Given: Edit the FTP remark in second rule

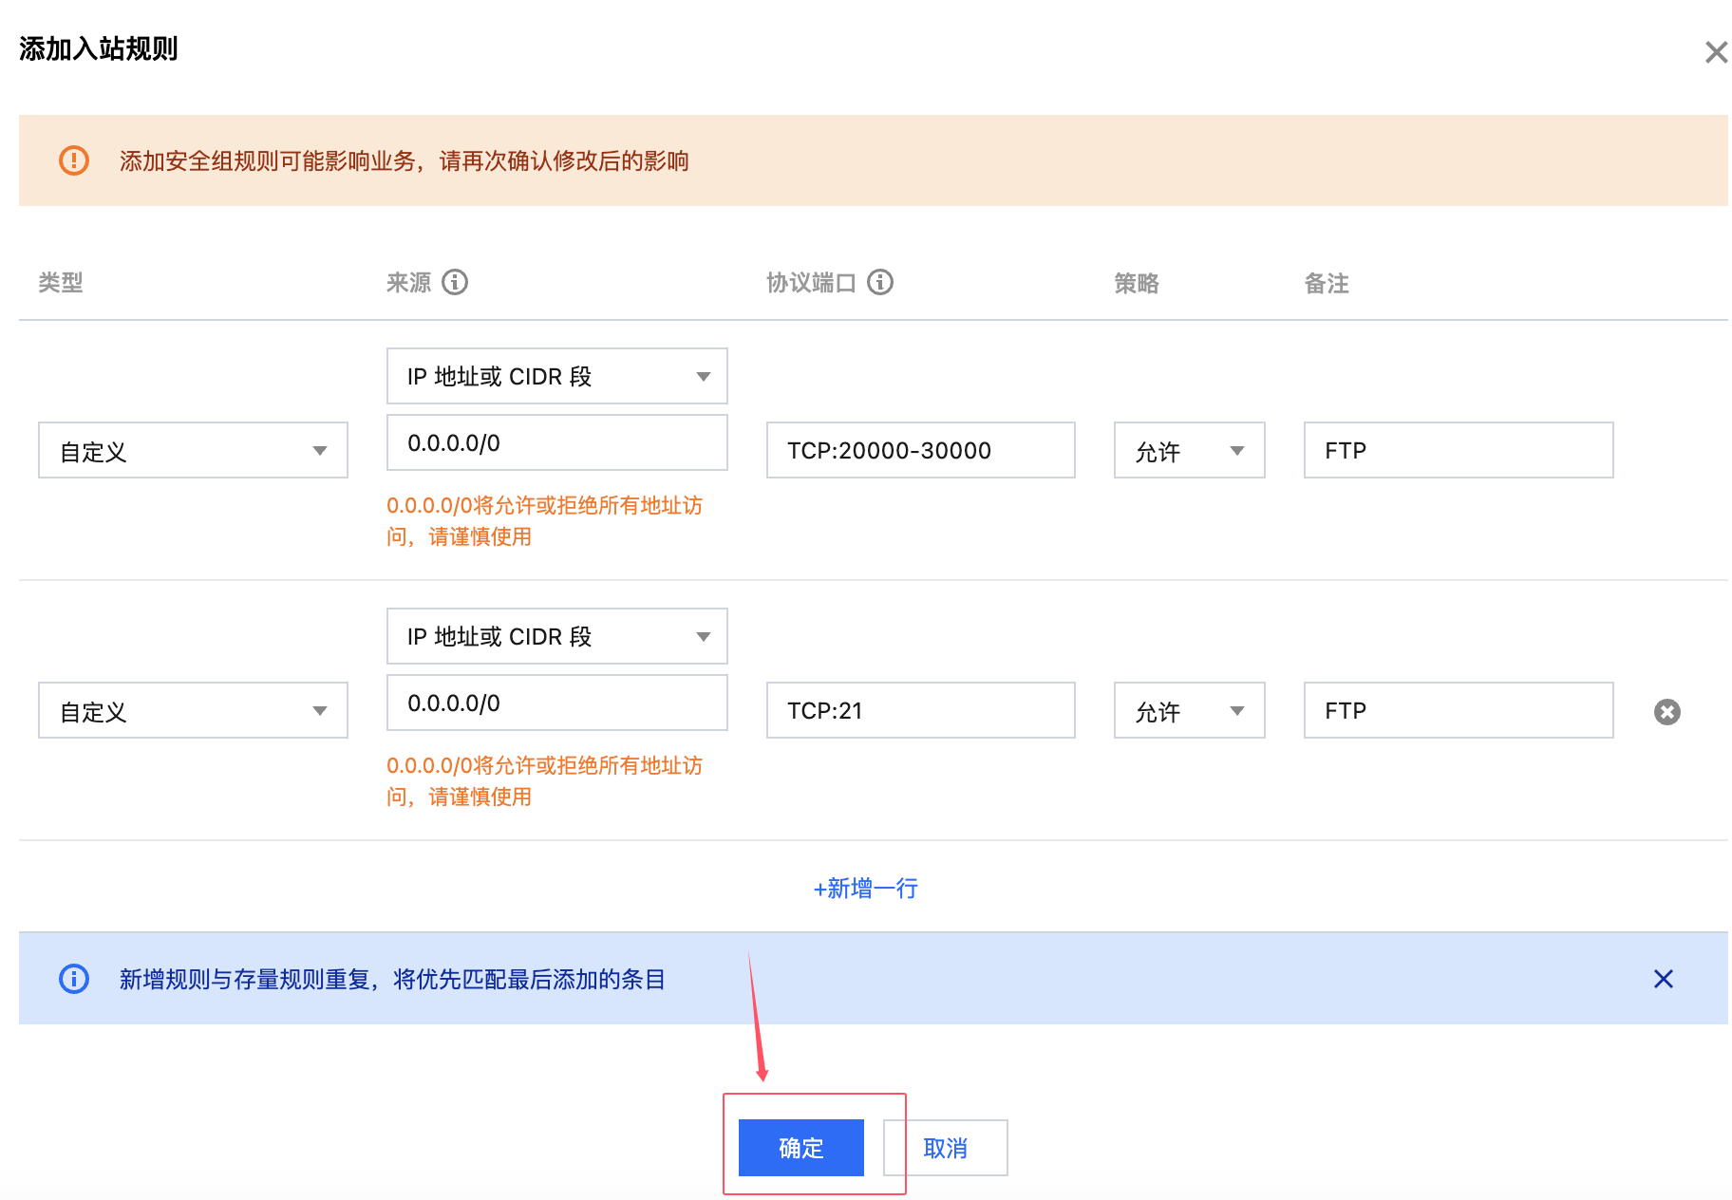Looking at the screenshot, I should 1459,710.
